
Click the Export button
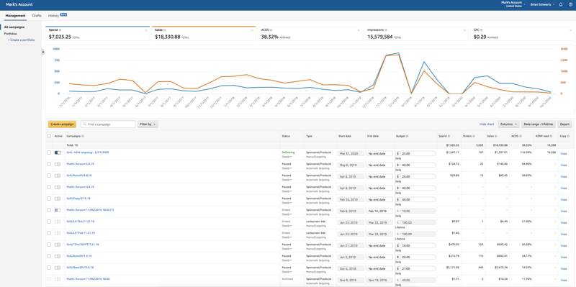[564, 124]
